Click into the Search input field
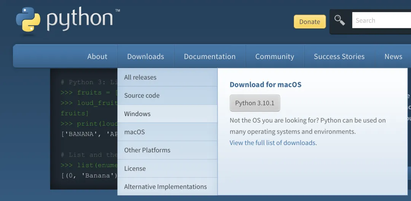The image size is (411, 201). (x=381, y=21)
